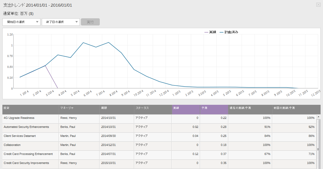Open Automated Security Enhancements investment
323x169 pixels.
tap(26, 127)
